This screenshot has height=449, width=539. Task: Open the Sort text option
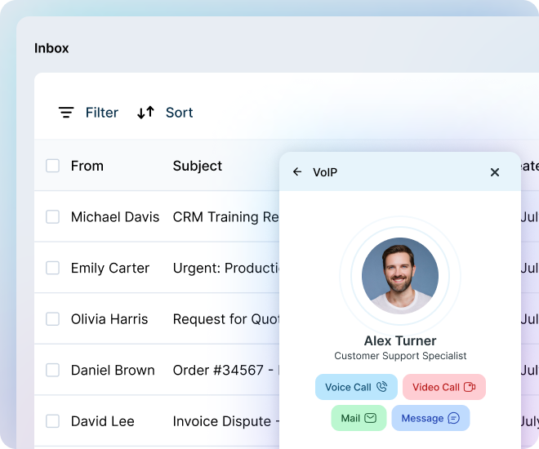coord(179,113)
